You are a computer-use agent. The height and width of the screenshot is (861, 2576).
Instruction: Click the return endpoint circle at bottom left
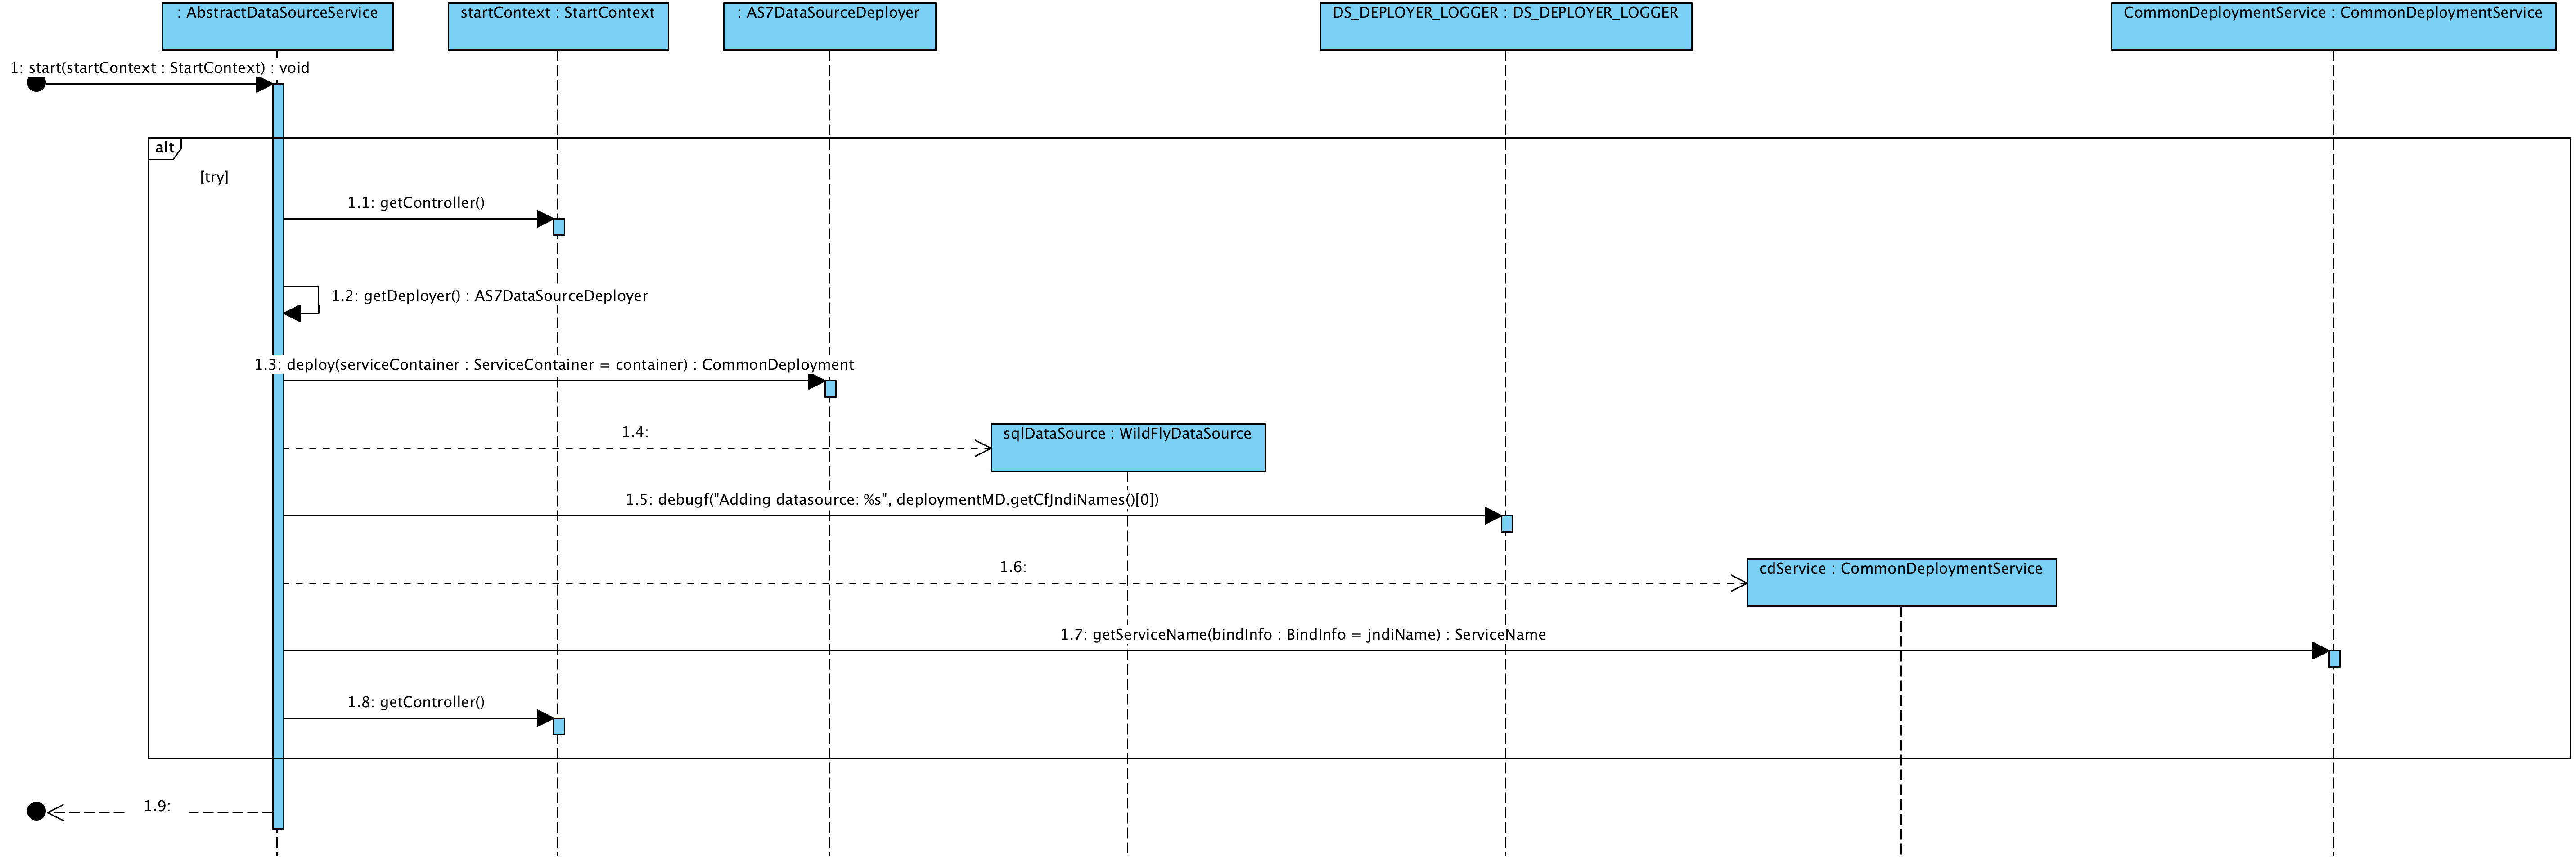[x=36, y=811]
